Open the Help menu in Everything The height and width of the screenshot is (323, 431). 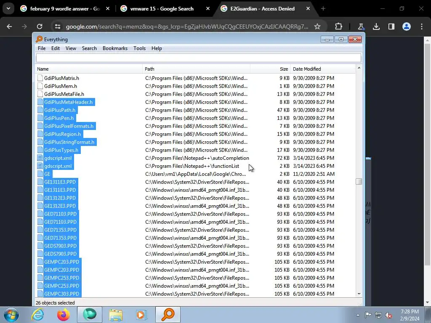(x=157, y=48)
